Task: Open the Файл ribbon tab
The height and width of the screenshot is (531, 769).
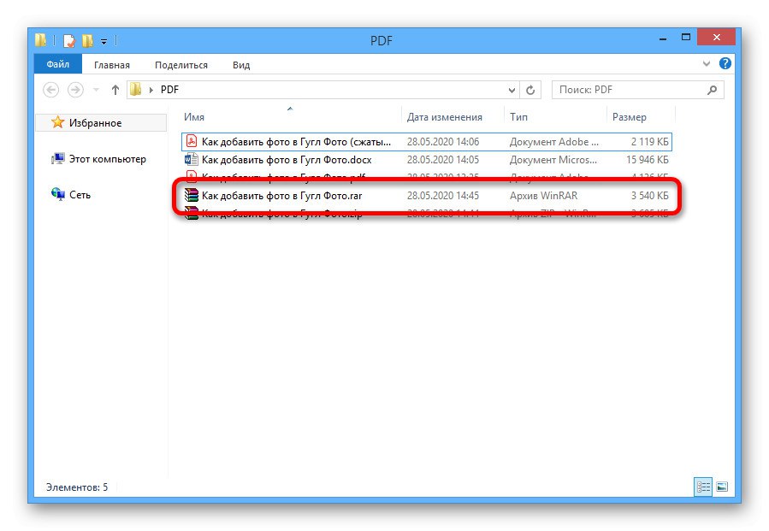Action: (58, 64)
